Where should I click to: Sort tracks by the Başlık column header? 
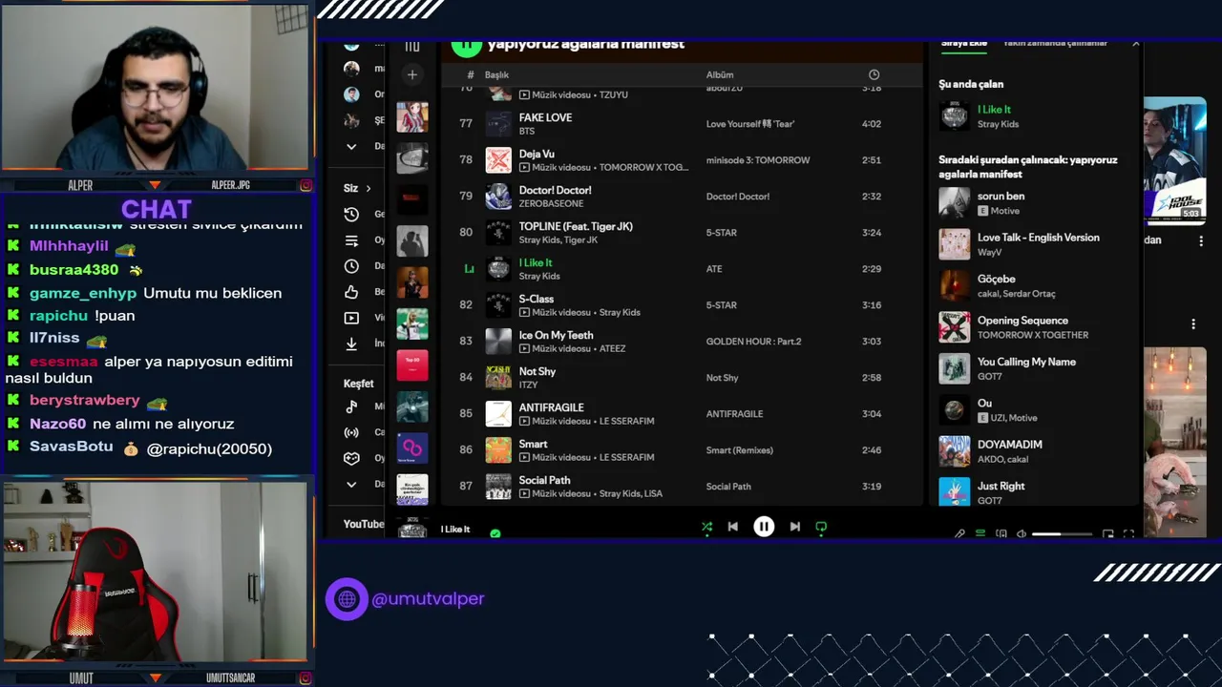(x=496, y=74)
